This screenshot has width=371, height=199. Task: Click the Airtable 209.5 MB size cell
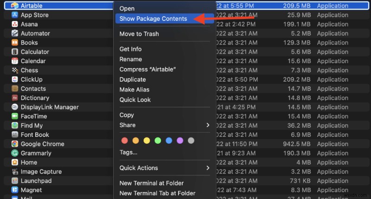[x=297, y=6]
